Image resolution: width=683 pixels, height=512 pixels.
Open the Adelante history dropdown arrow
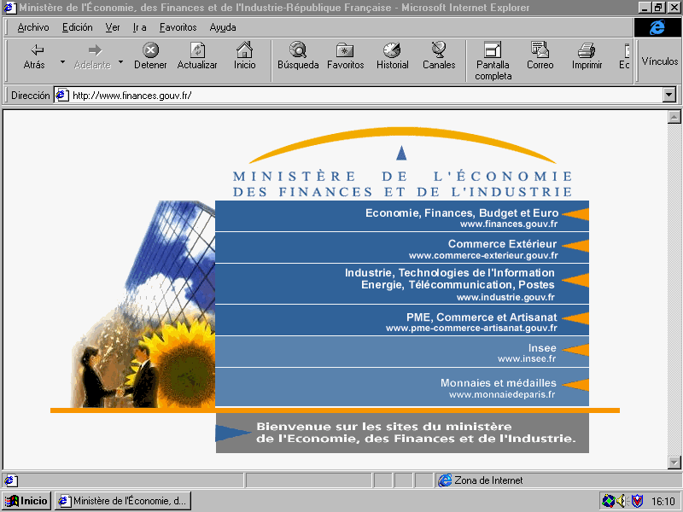pos(121,61)
